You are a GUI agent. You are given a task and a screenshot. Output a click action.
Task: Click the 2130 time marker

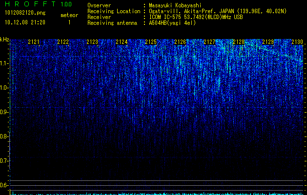pyautogui.click(x=297, y=42)
